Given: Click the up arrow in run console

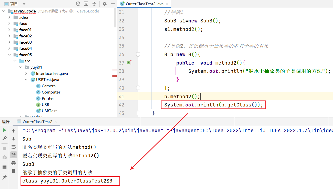Looking at the screenshot, I should (14, 130).
